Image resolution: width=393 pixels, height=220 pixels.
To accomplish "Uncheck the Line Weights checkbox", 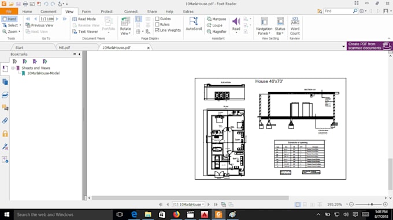I will [157, 30].
